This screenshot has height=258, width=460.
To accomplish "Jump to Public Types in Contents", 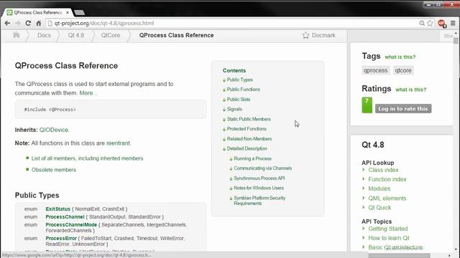I will [x=239, y=80].
